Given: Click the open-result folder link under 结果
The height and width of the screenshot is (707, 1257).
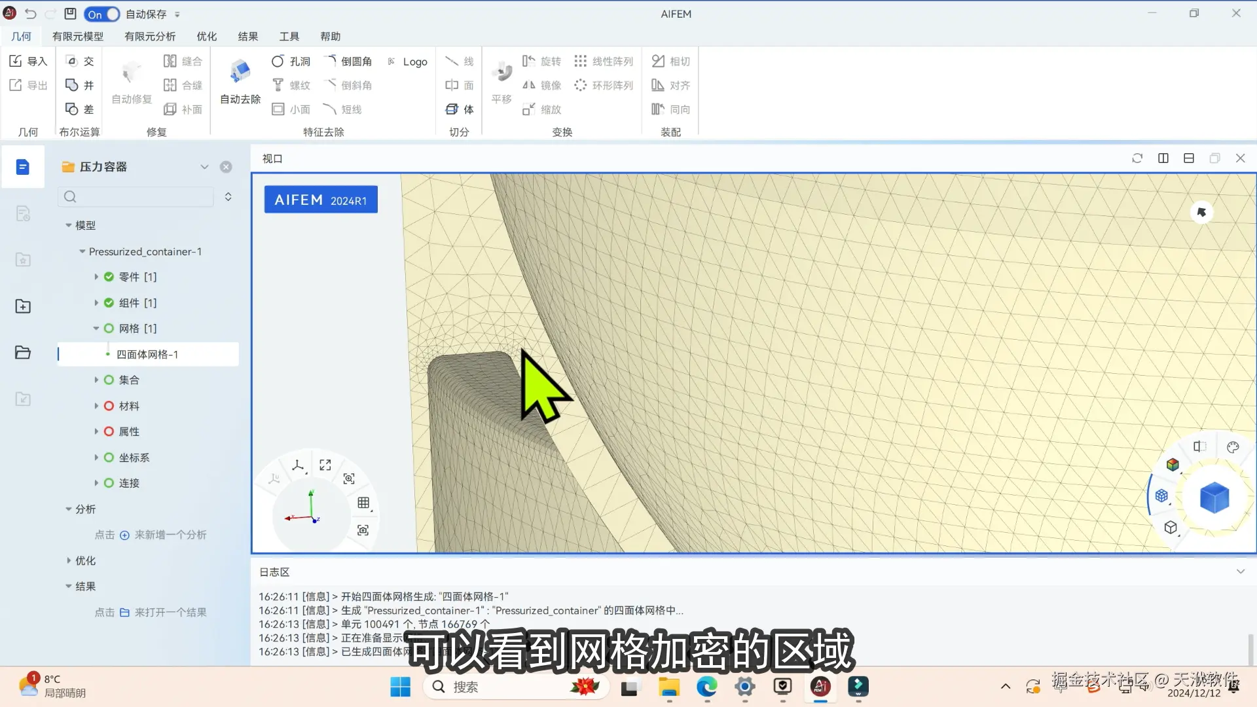Looking at the screenshot, I should coord(124,613).
